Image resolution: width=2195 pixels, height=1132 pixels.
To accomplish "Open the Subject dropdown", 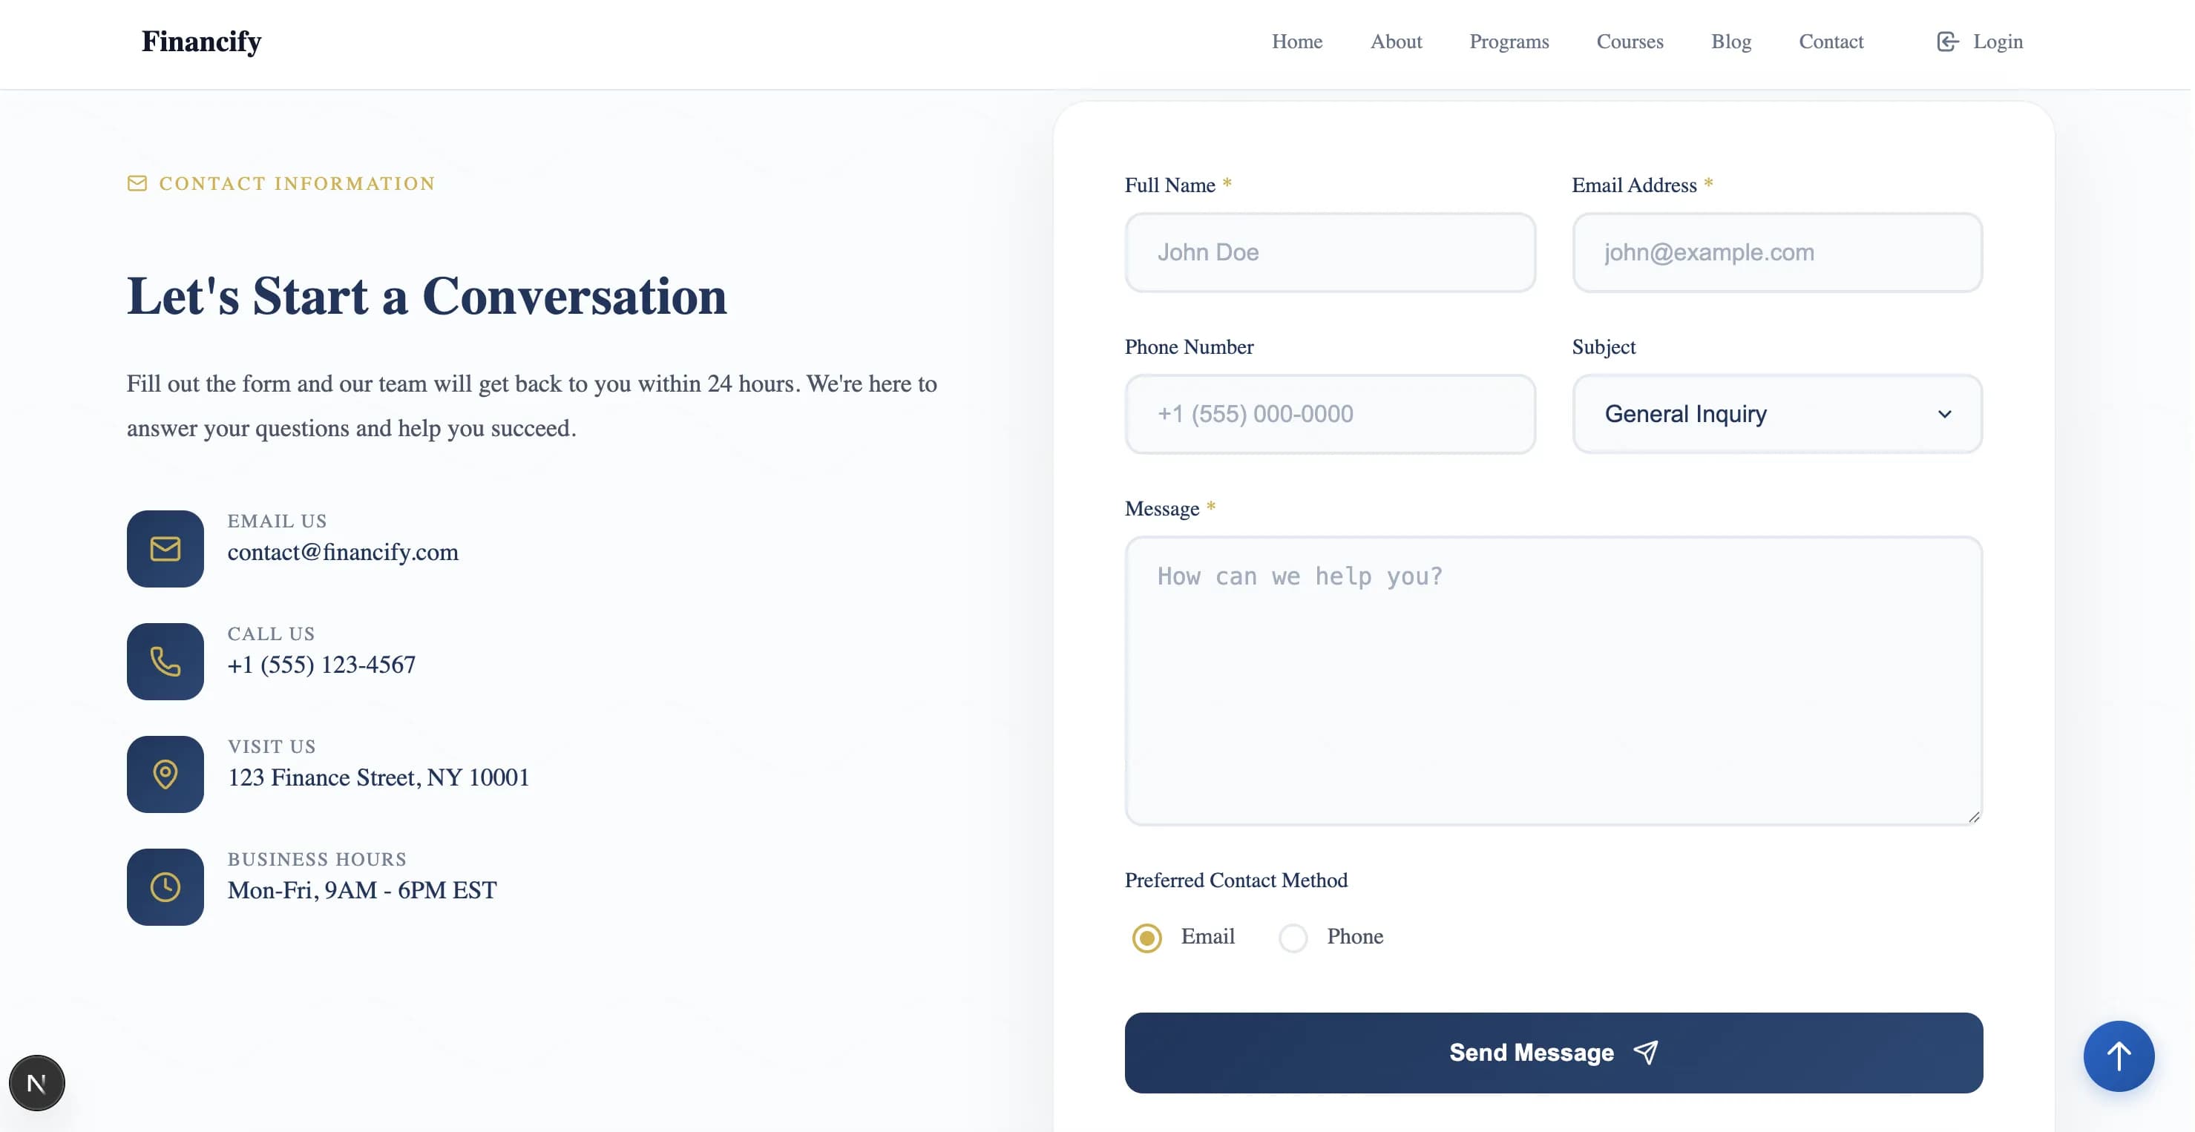I will click(x=1776, y=414).
